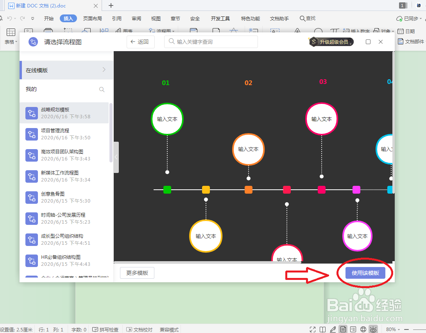
Task: Click the redo arrow icon
Action: point(22,18)
